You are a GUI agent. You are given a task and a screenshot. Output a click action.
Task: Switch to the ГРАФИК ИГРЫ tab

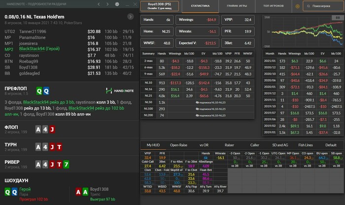(x=237, y=6)
